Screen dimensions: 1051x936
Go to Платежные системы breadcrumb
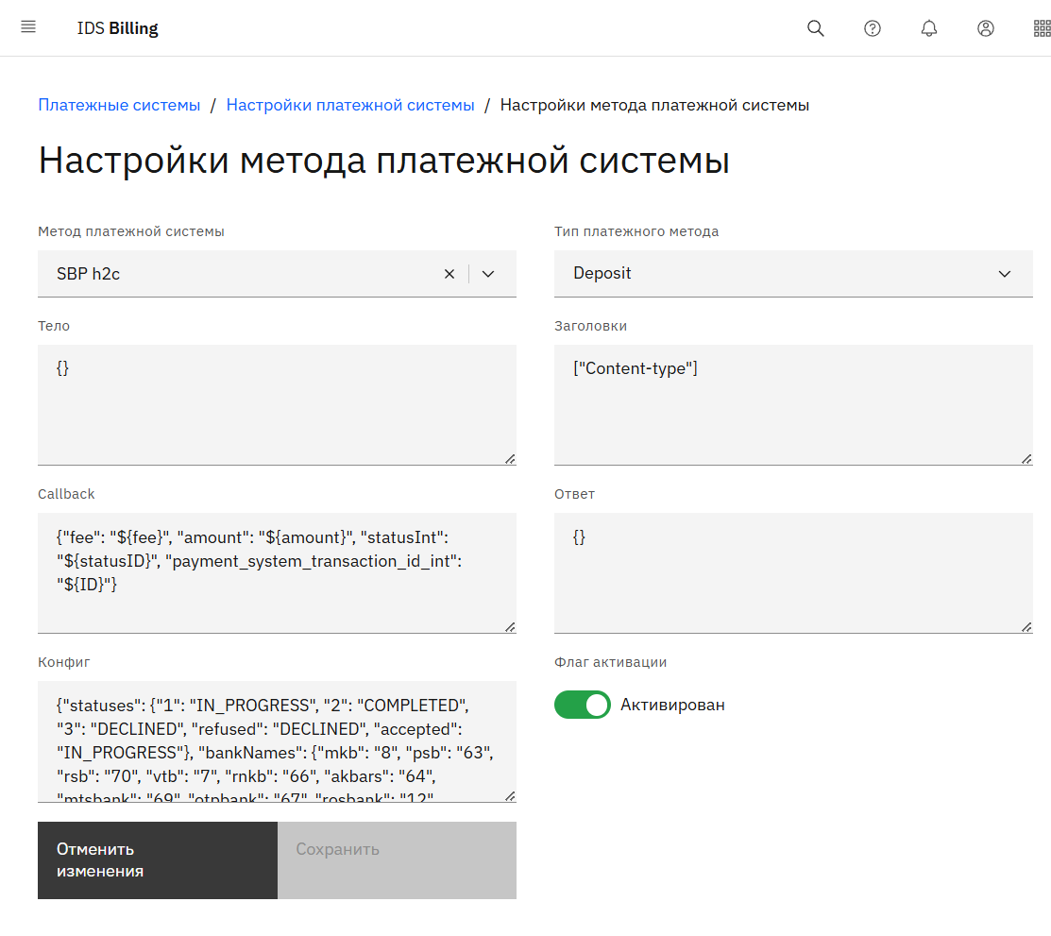(119, 105)
